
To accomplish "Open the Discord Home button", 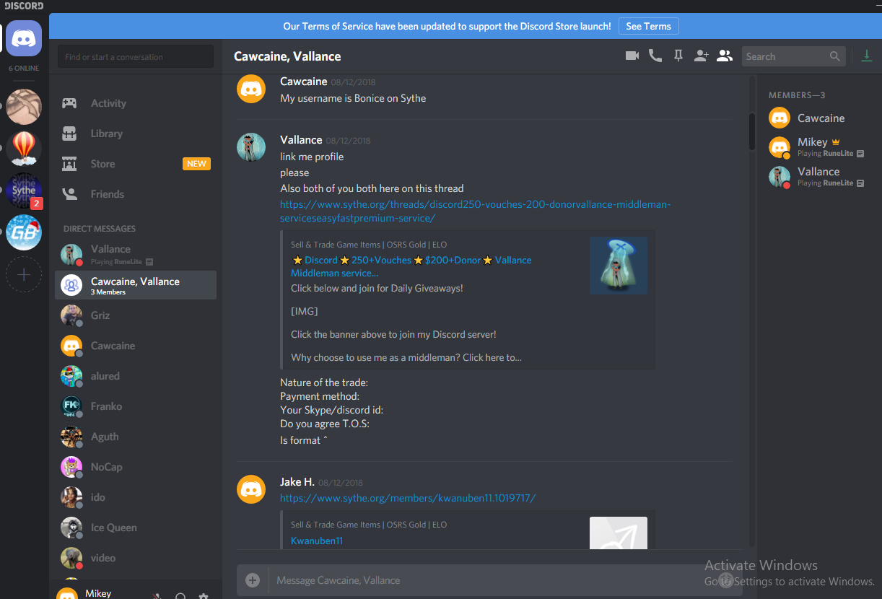I will [24, 38].
